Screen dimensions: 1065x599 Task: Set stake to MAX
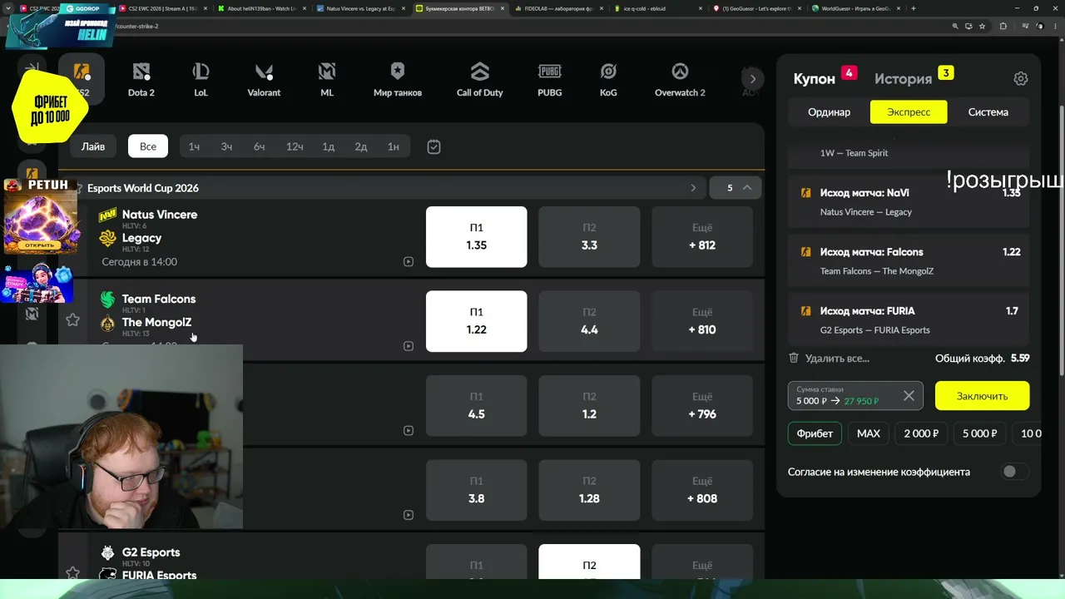(x=869, y=433)
